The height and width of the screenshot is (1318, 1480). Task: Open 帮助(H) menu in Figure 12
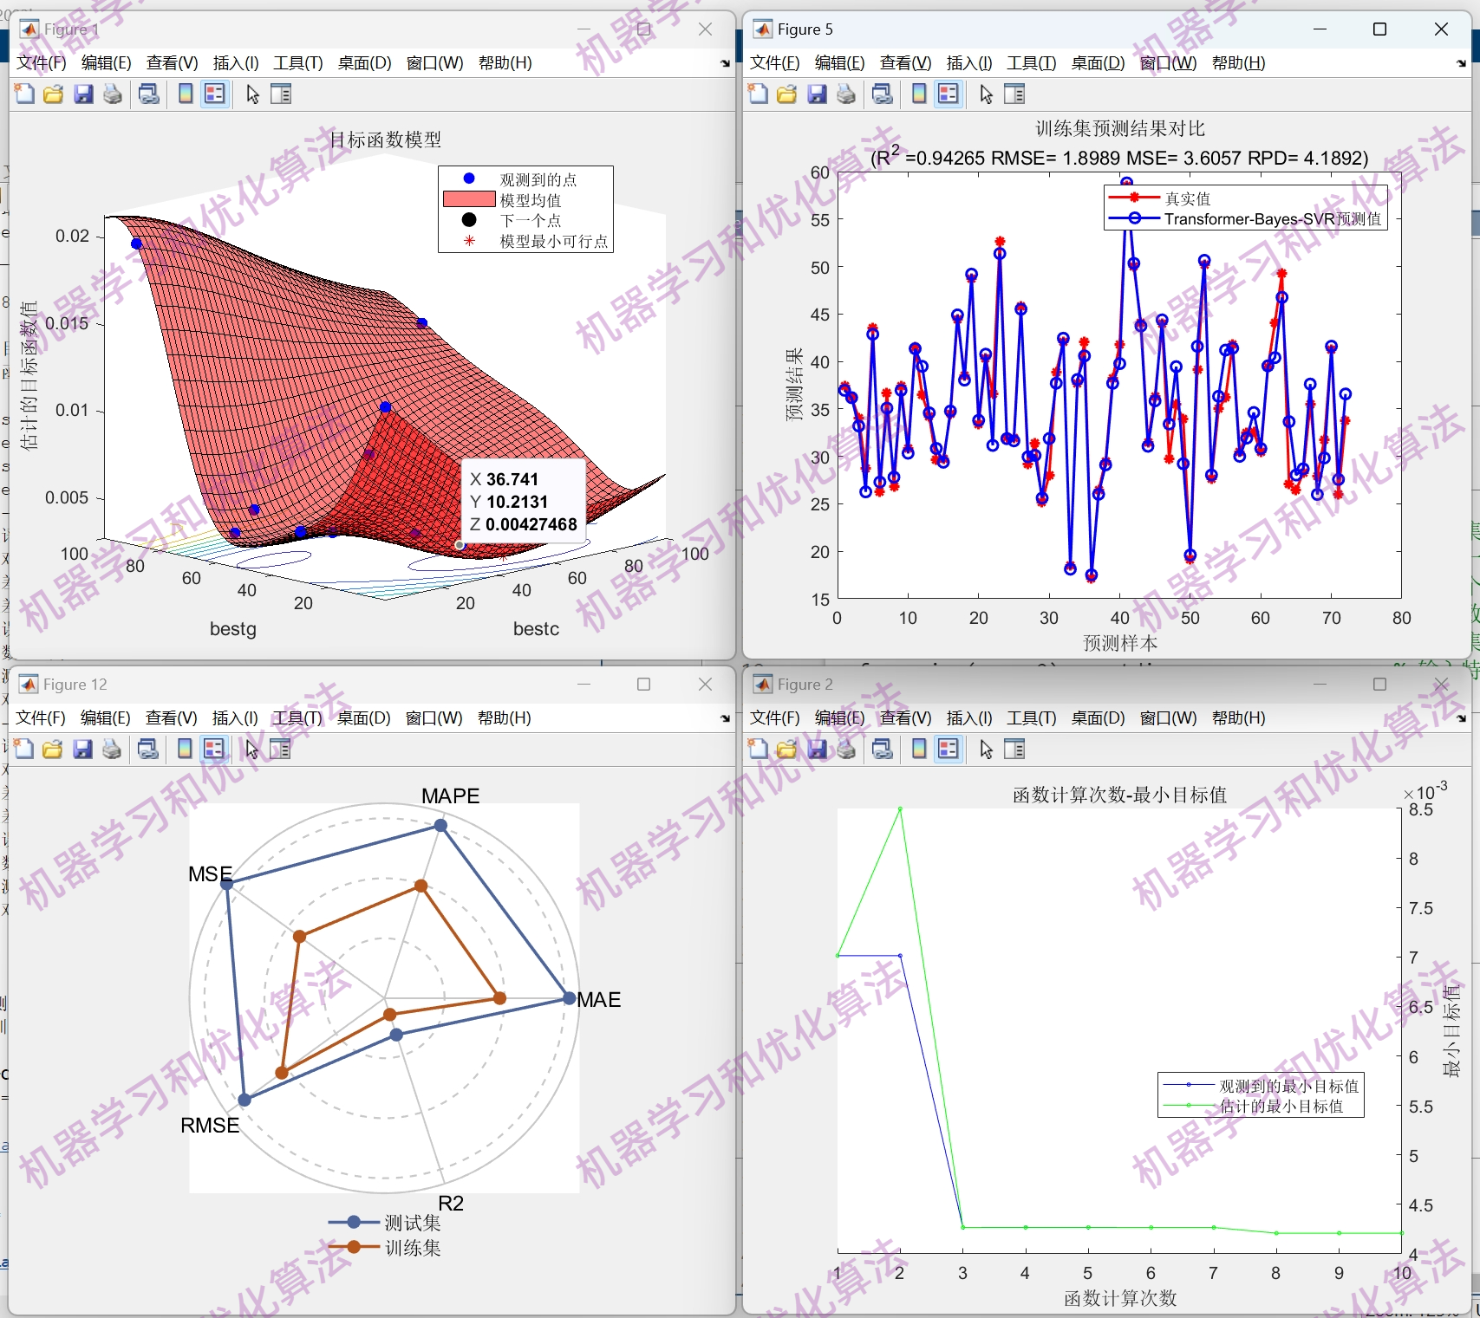505,718
